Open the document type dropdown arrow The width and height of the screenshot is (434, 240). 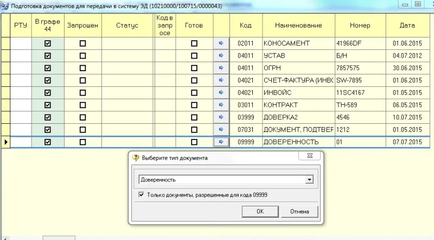pyautogui.click(x=309, y=180)
